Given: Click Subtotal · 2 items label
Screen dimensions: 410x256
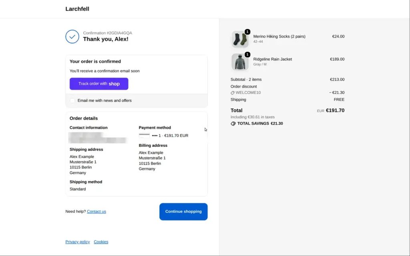Looking at the screenshot, I should pos(246,80).
